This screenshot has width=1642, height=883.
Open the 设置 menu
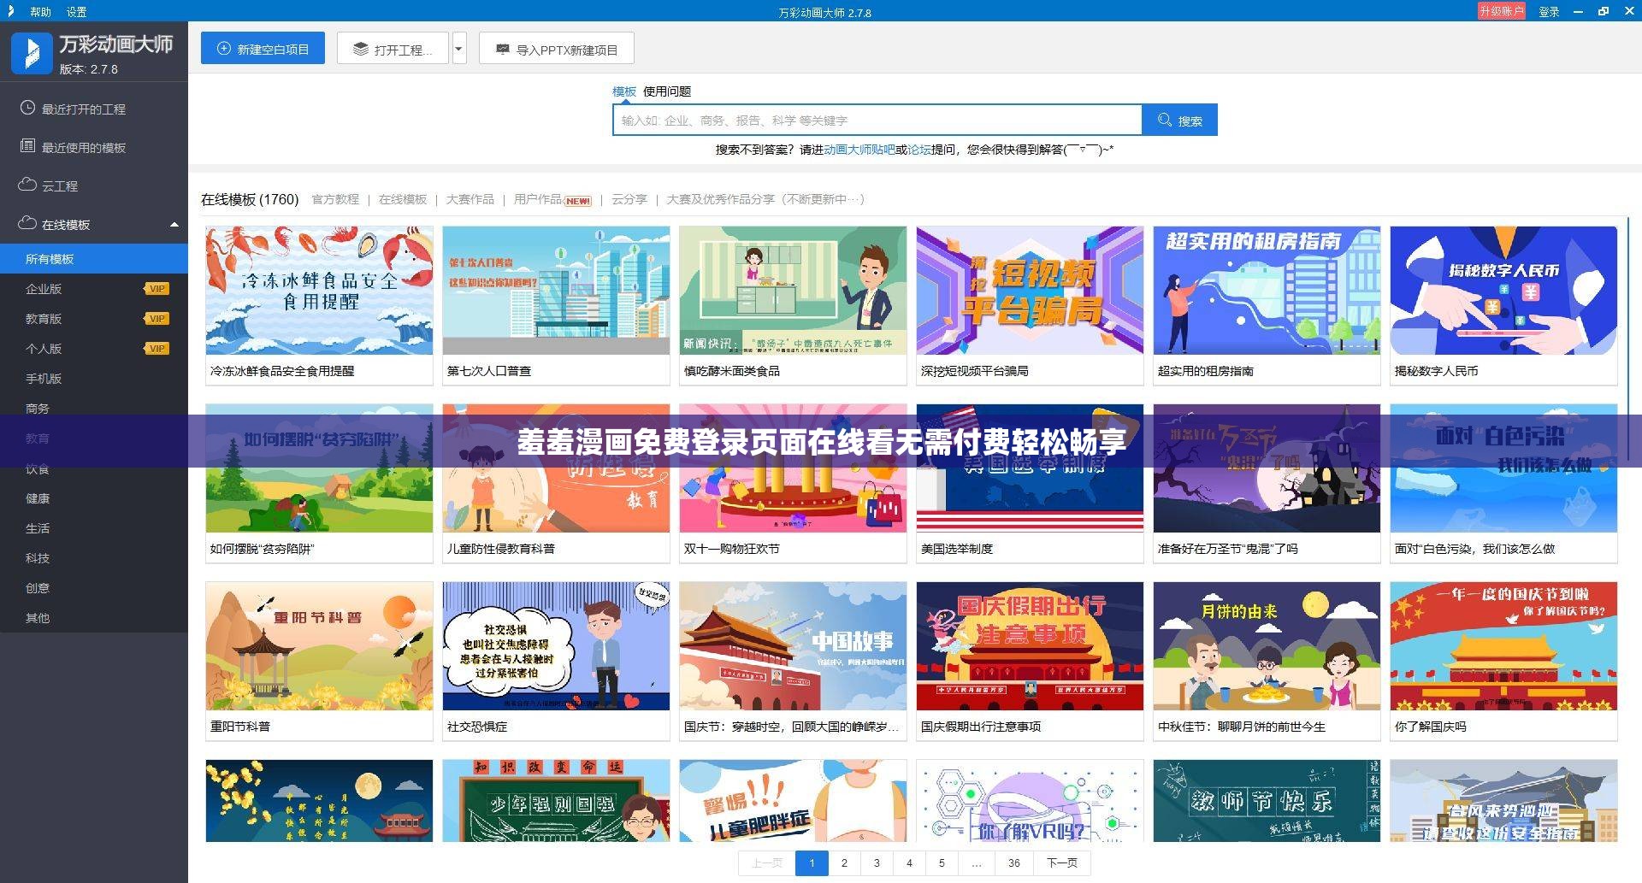[76, 12]
